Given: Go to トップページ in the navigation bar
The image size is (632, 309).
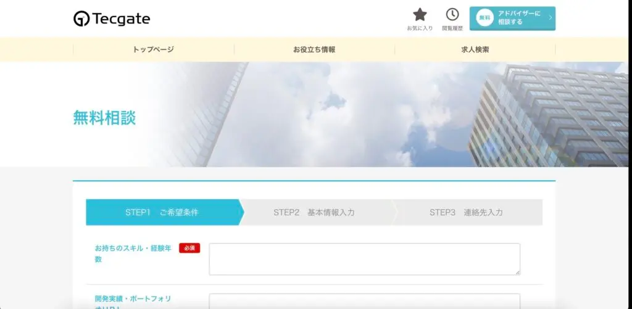Looking at the screenshot, I should pyautogui.click(x=154, y=49).
